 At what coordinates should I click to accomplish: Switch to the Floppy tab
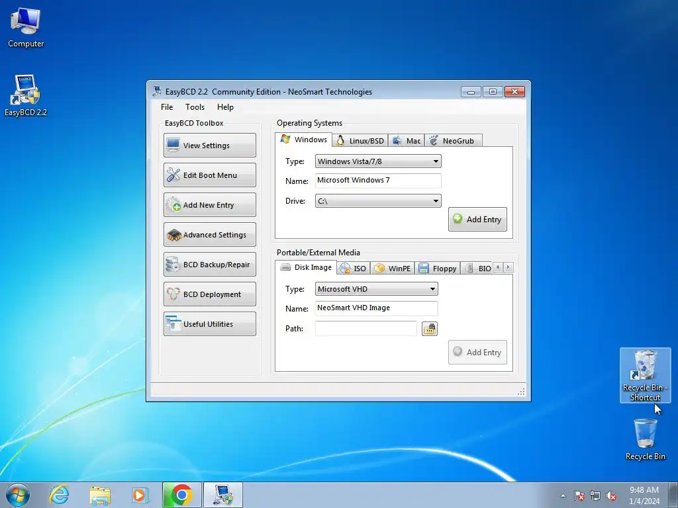click(438, 269)
